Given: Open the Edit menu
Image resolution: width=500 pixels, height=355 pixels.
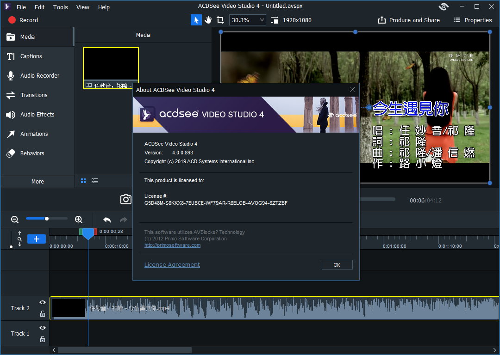Looking at the screenshot, I should point(39,7).
